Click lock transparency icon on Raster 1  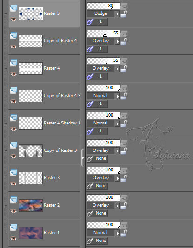point(124,233)
